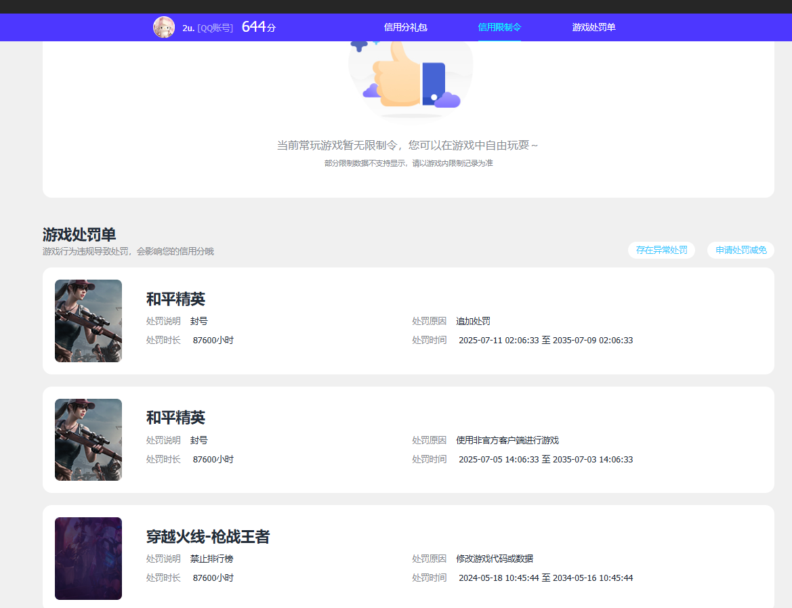Click the 穿越火线-枪战王者 title
Image resolution: width=792 pixels, height=608 pixels.
coord(208,536)
